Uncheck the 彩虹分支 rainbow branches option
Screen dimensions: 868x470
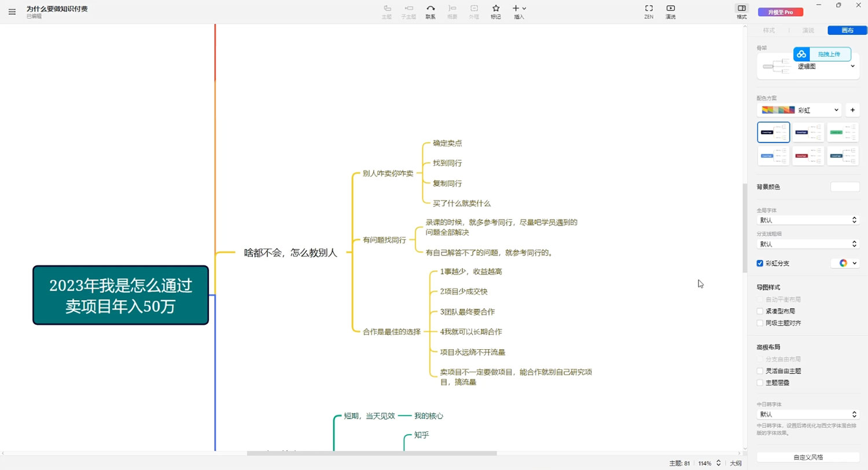(x=759, y=263)
